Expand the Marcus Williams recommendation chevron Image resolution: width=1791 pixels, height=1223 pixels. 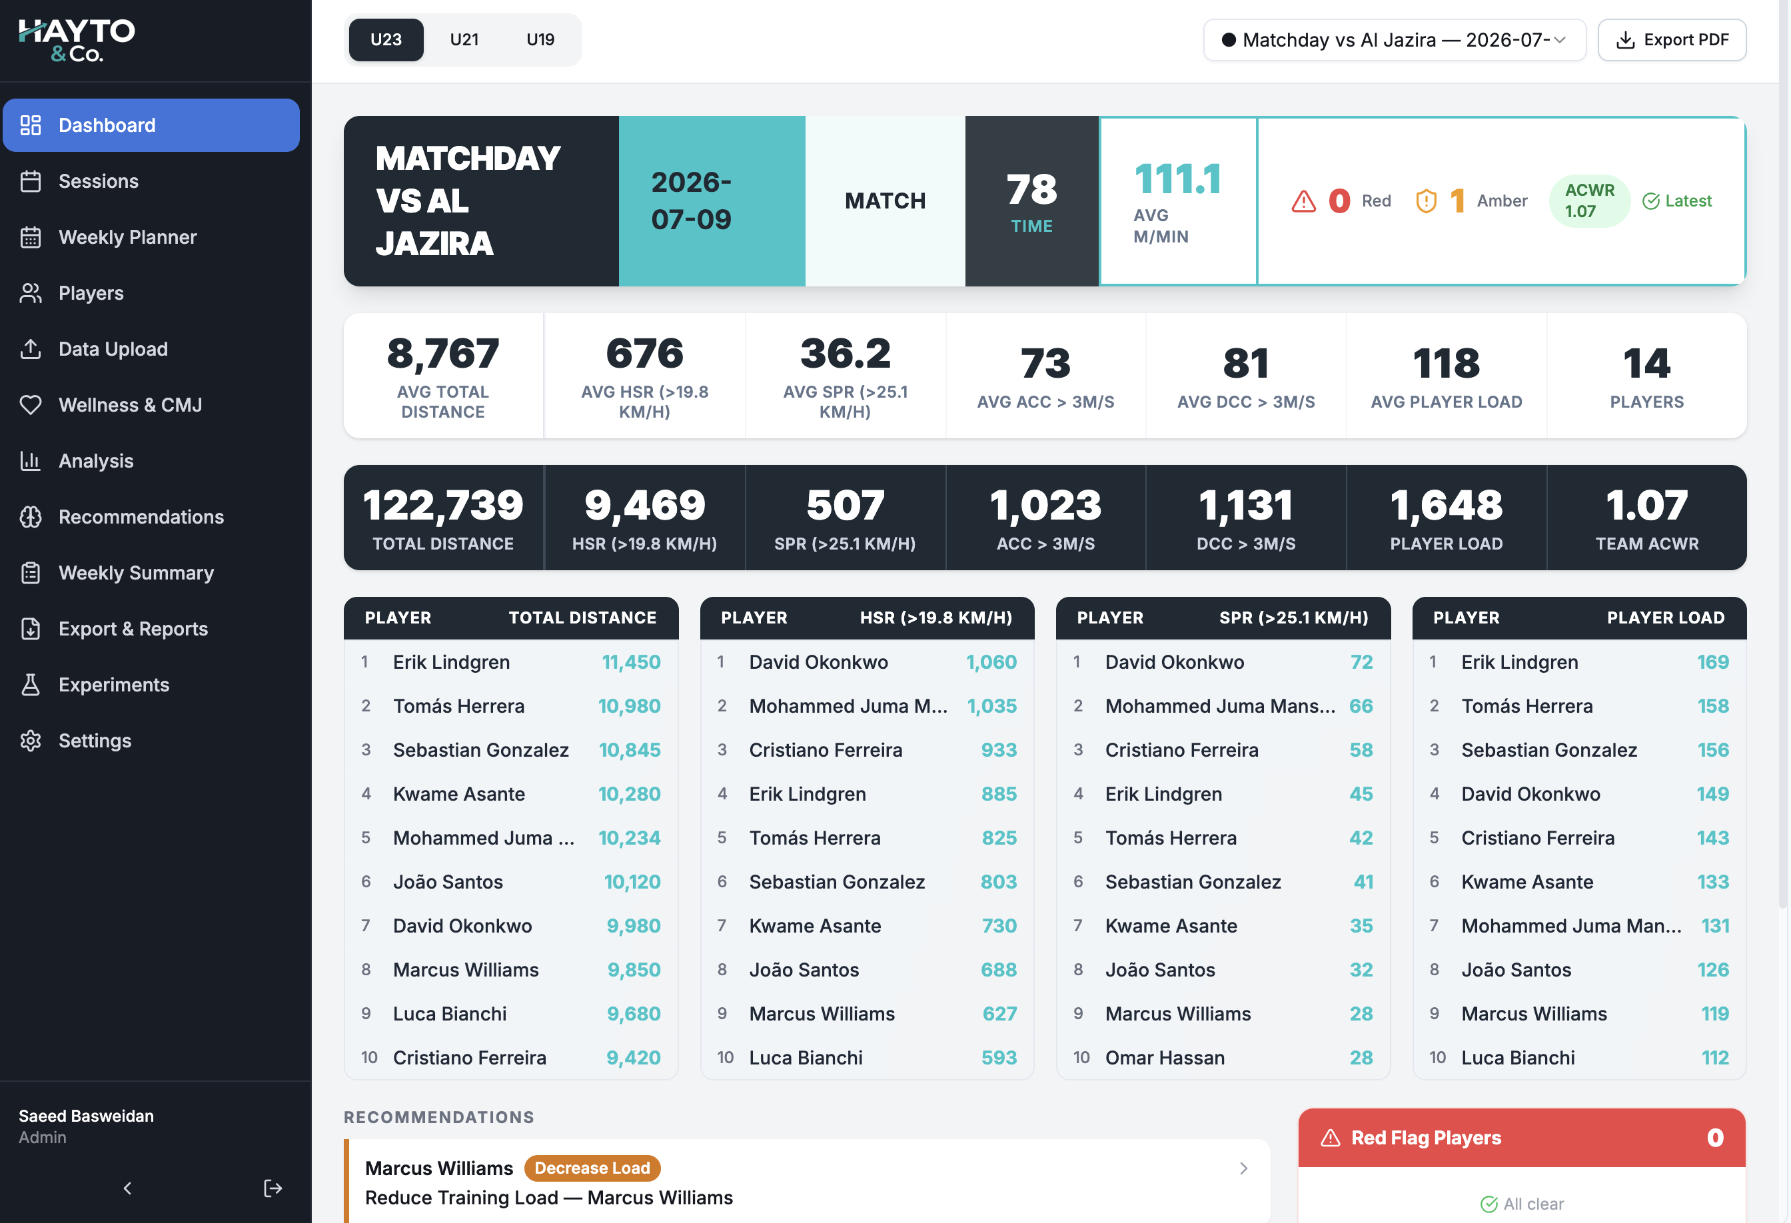point(1243,1168)
